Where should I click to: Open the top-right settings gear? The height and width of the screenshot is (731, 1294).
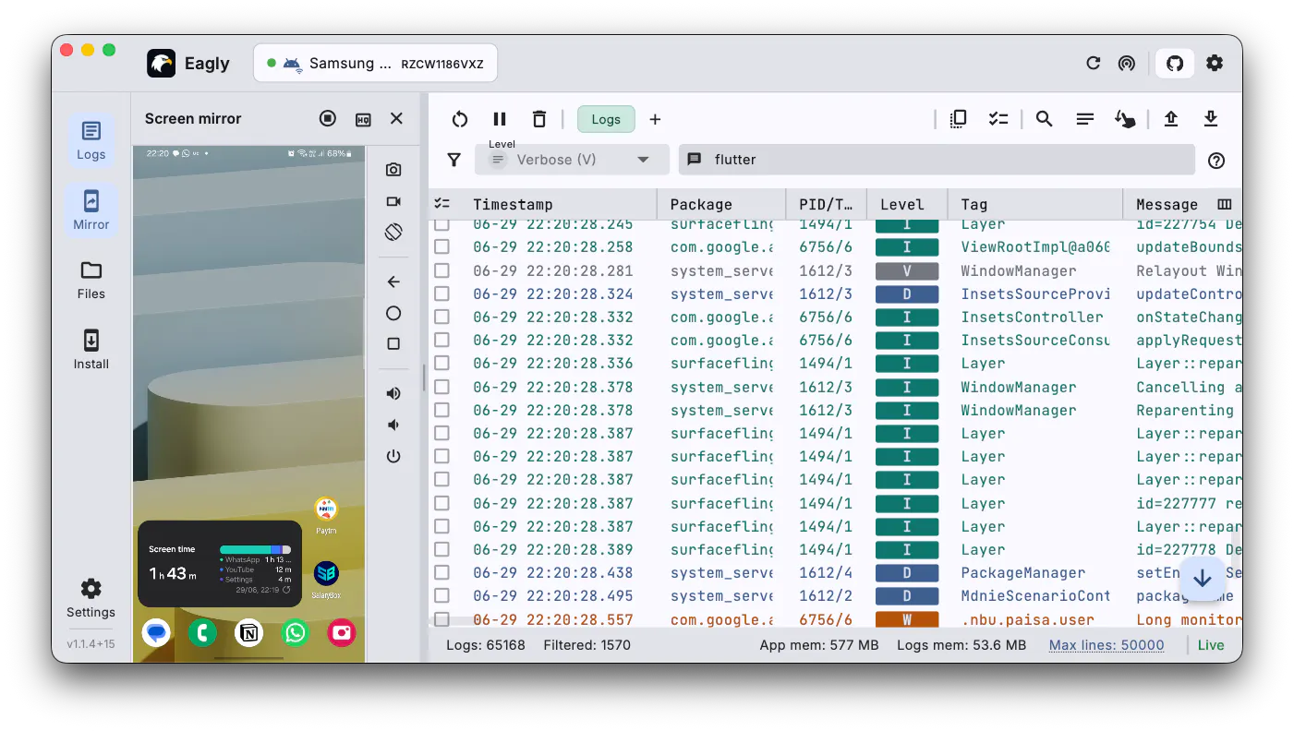(1215, 63)
